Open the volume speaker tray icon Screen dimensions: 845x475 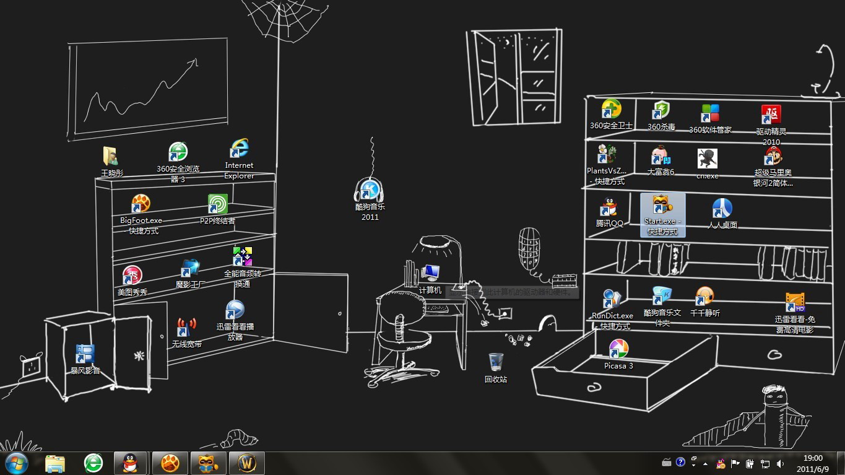pyautogui.click(x=780, y=463)
